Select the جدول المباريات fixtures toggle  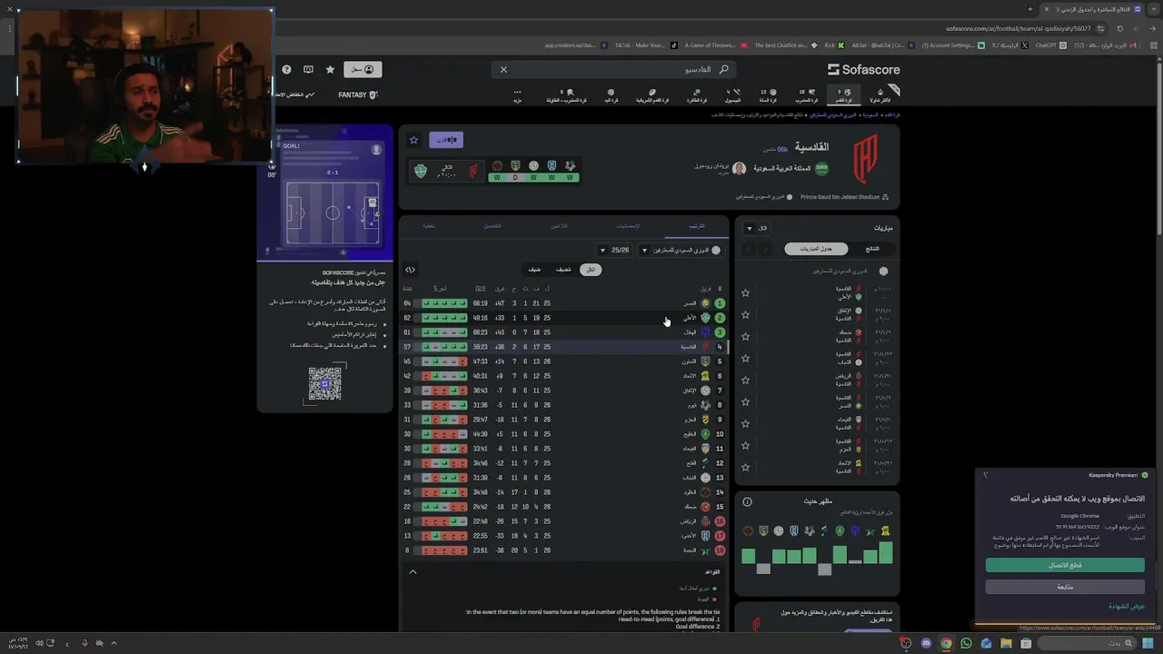pyautogui.click(x=816, y=249)
